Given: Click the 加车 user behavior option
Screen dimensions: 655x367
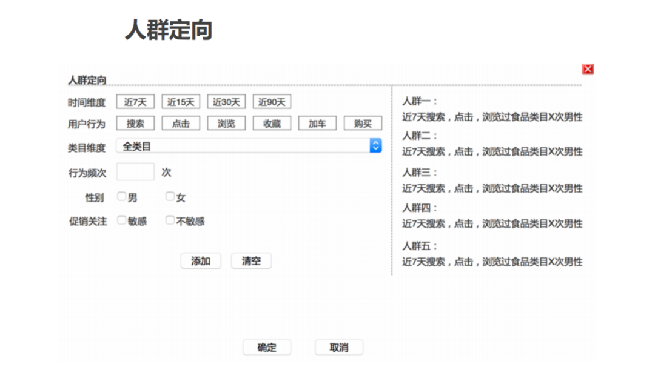Looking at the screenshot, I should [x=317, y=123].
